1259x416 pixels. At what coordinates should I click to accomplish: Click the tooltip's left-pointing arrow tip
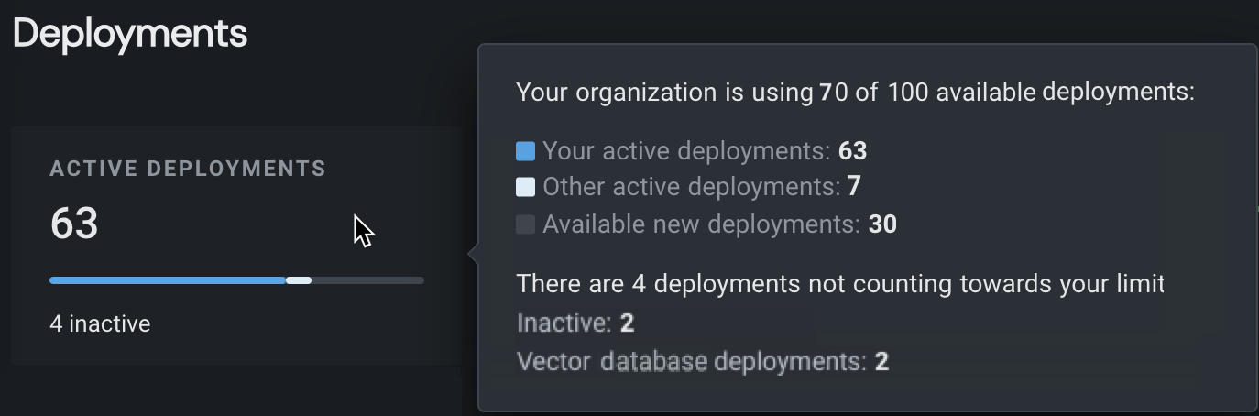click(471, 255)
